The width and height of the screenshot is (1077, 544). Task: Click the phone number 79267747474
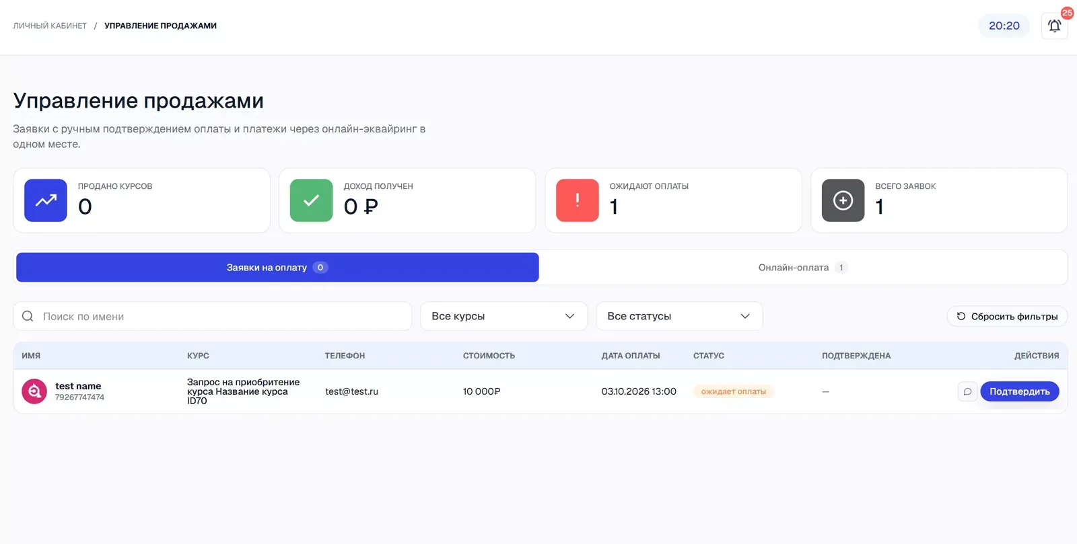pos(79,397)
